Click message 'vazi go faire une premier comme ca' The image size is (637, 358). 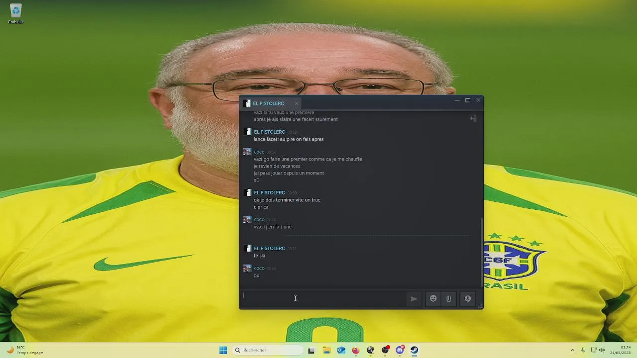(x=308, y=159)
